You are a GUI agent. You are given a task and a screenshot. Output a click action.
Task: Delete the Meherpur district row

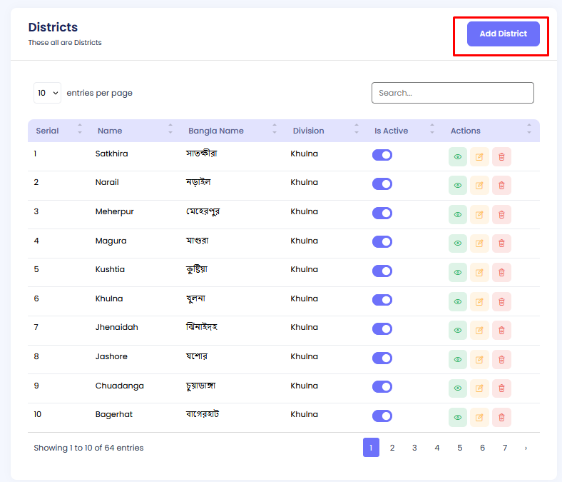click(501, 214)
